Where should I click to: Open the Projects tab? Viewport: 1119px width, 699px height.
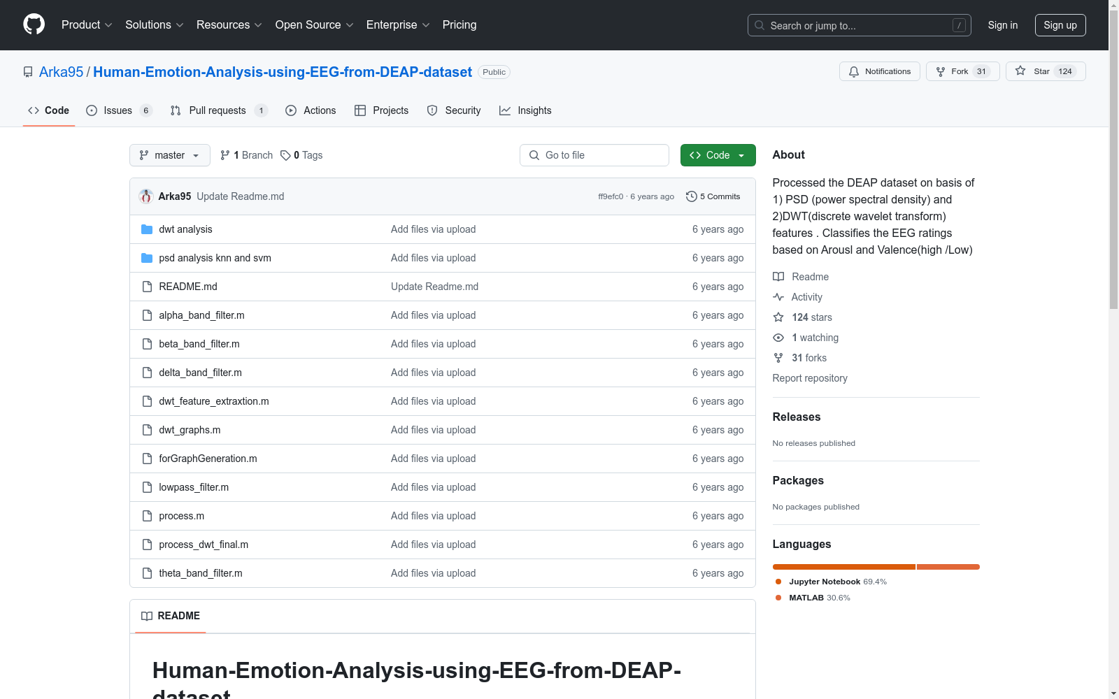click(x=381, y=110)
